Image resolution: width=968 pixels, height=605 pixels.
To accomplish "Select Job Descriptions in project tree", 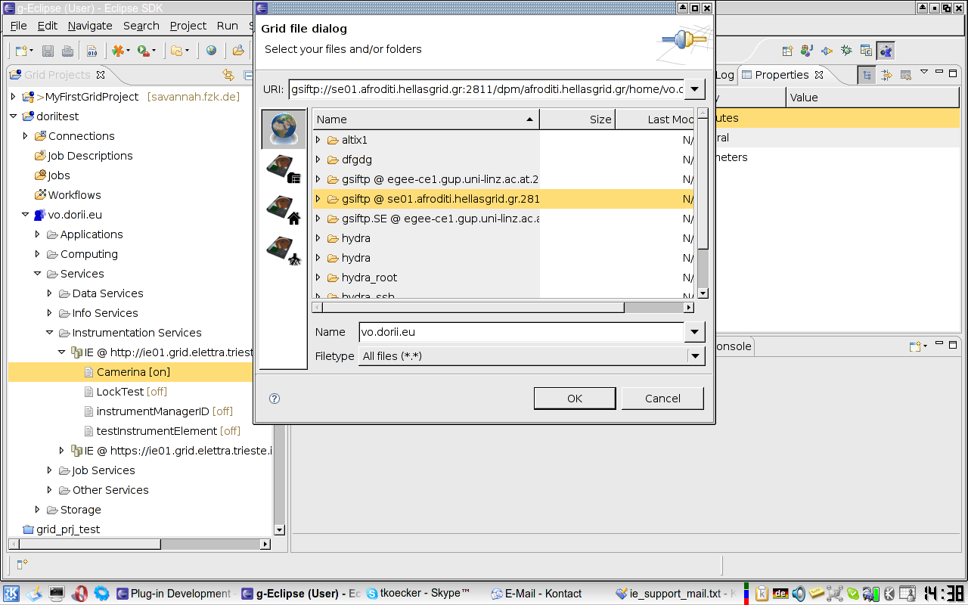I will pos(90,156).
